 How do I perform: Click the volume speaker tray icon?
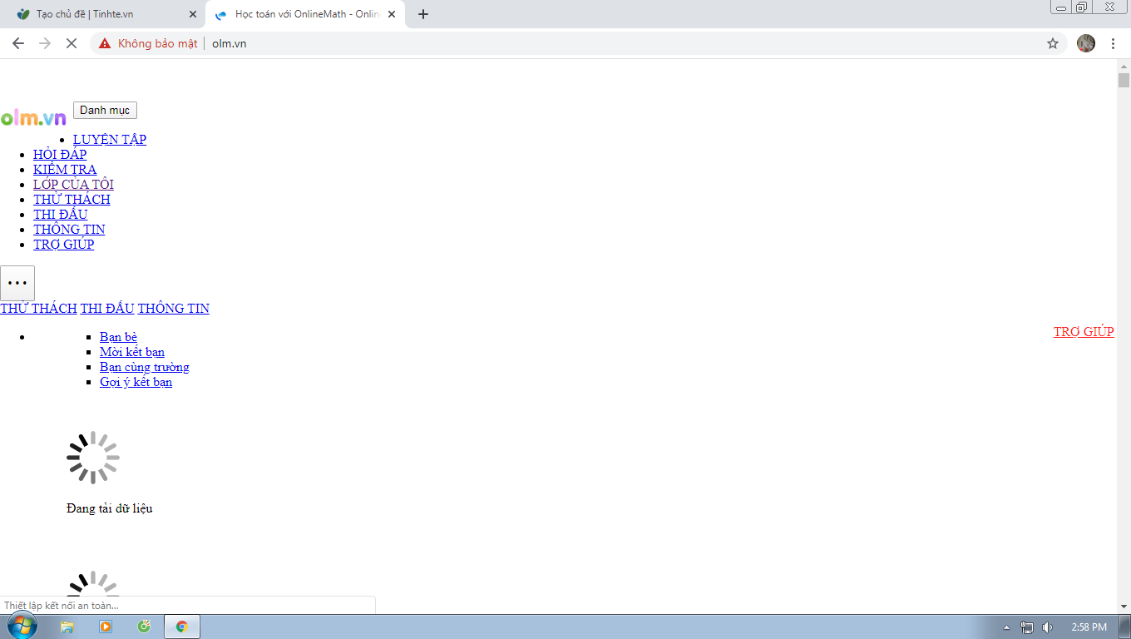[x=1047, y=627]
